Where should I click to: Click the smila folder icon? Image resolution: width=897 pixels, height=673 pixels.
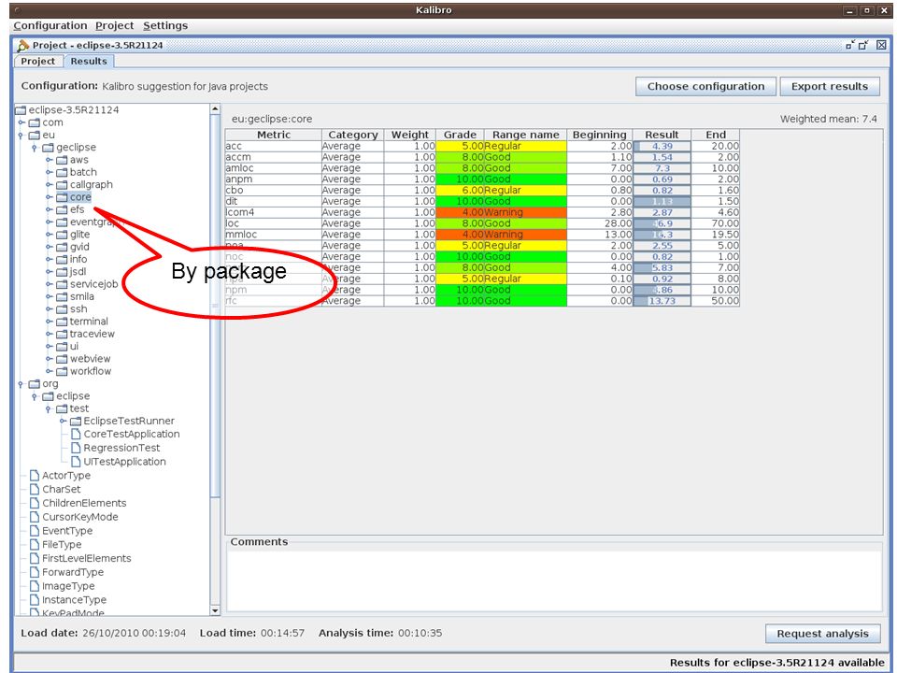[x=63, y=297]
